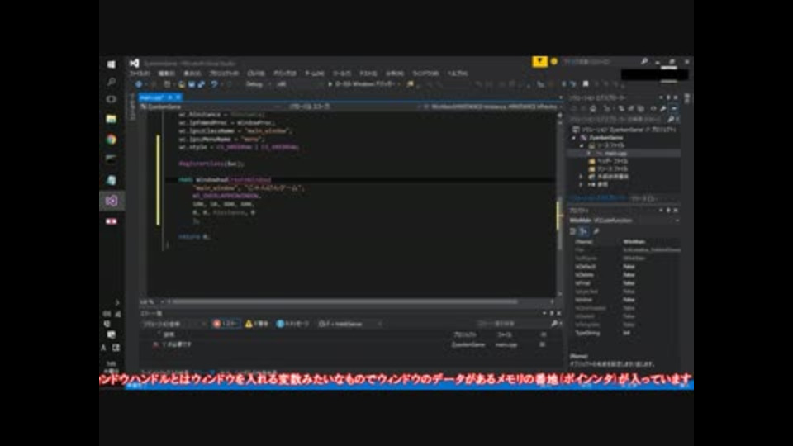The image size is (793, 446).
Task: Select Visual Studio taskbar icon
Action: pyautogui.click(x=112, y=201)
